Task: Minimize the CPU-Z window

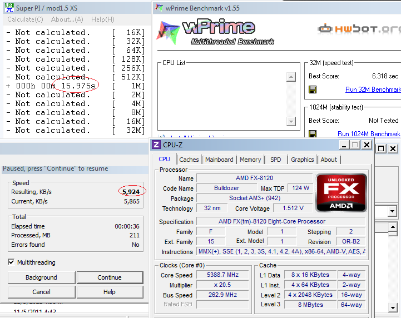Action: (344, 145)
